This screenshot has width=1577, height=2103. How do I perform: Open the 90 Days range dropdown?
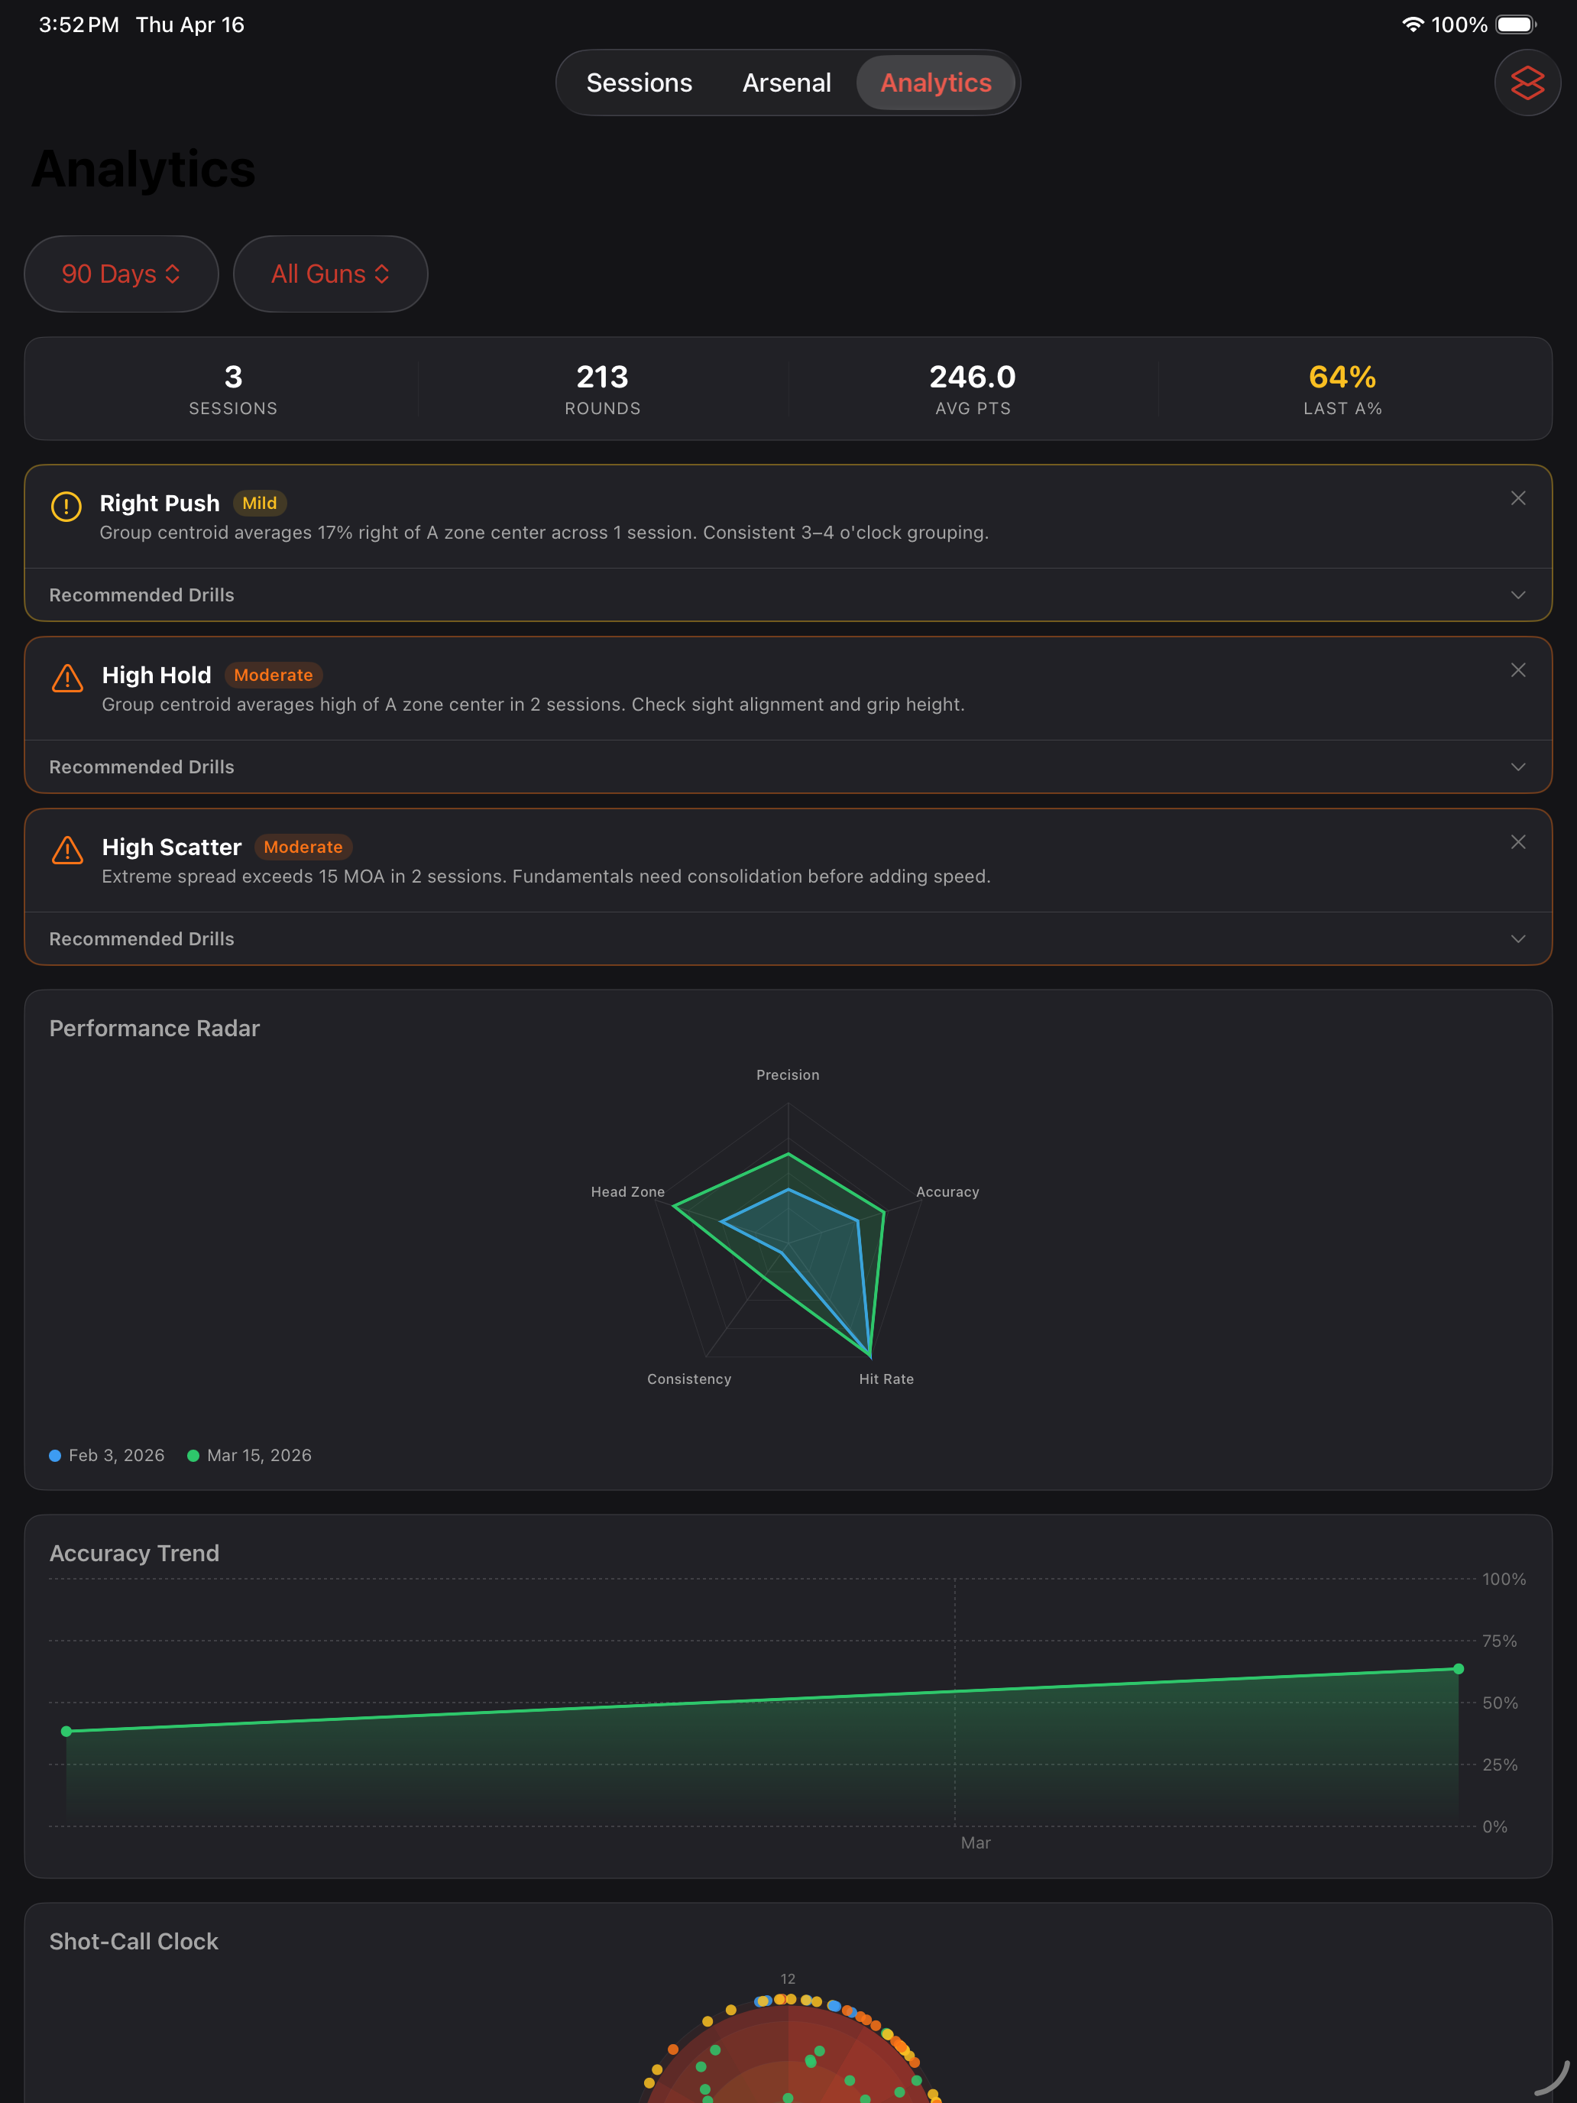click(x=121, y=274)
